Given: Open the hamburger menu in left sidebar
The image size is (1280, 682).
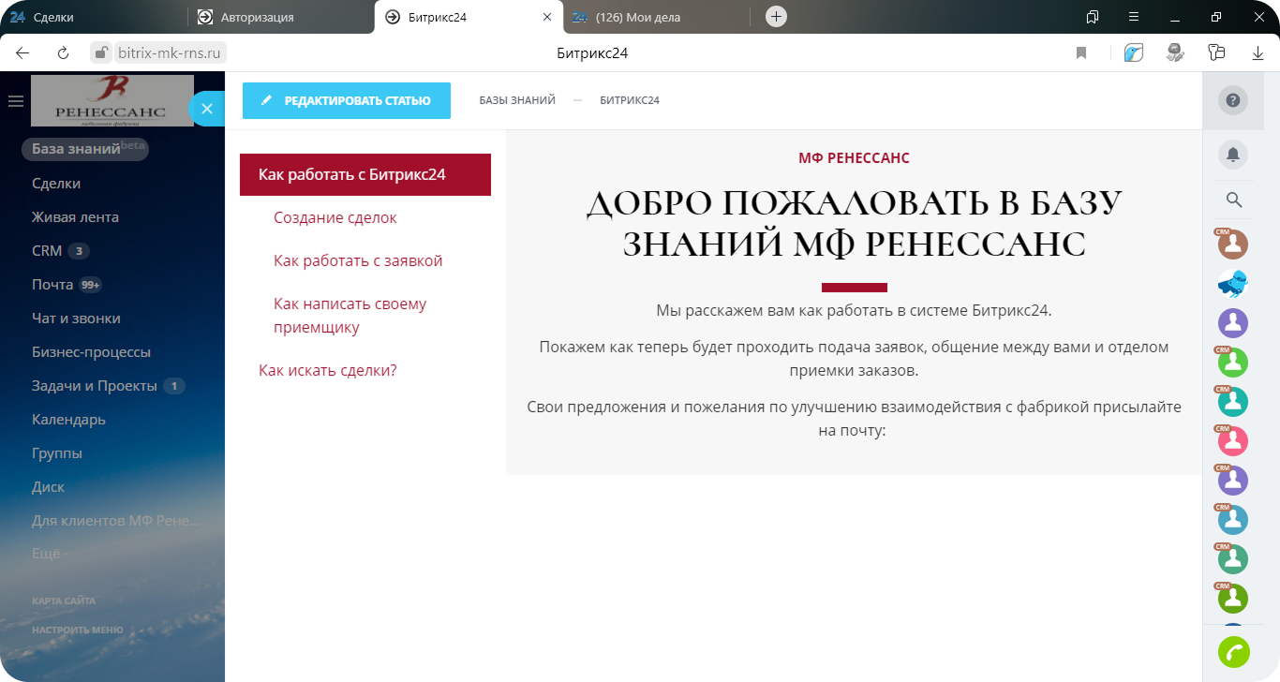Looking at the screenshot, I should [x=15, y=101].
